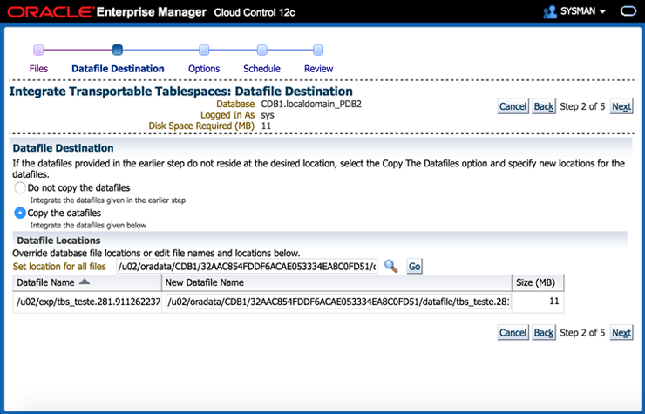Click the Files step train marker
The image size is (645, 414).
(x=38, y=50)
